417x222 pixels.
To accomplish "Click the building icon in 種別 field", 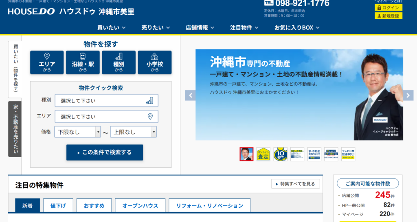I will (150, 100).
